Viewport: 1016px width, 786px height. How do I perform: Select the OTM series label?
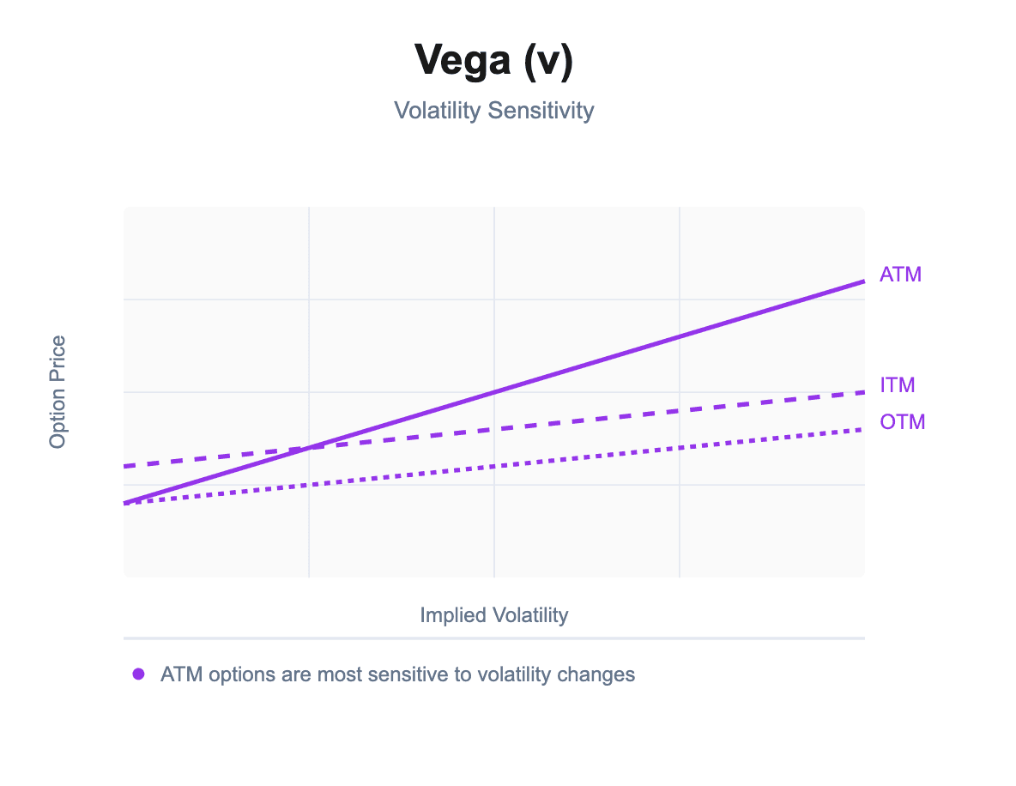pyautogui.click(x=902, y=422)
